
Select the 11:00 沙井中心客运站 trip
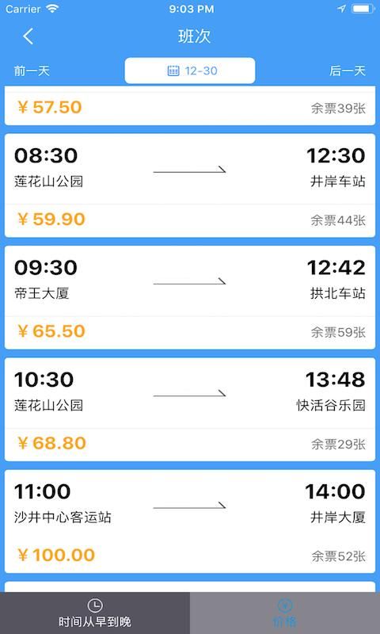tap(190, 521)
